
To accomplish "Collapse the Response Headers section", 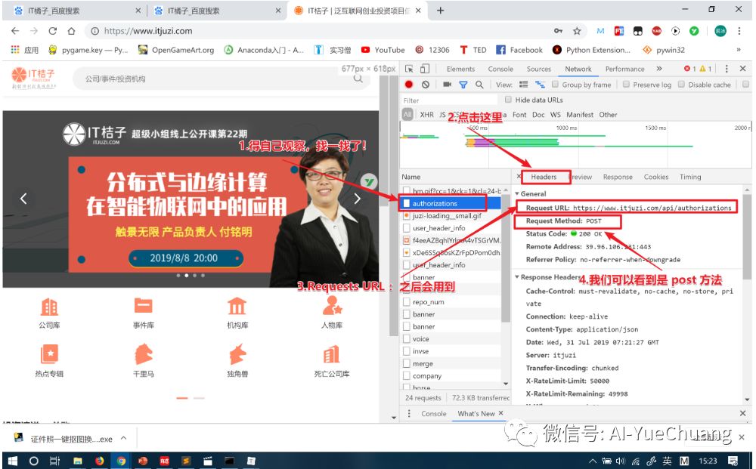I will pyautogui.click(x=517, y=277).
